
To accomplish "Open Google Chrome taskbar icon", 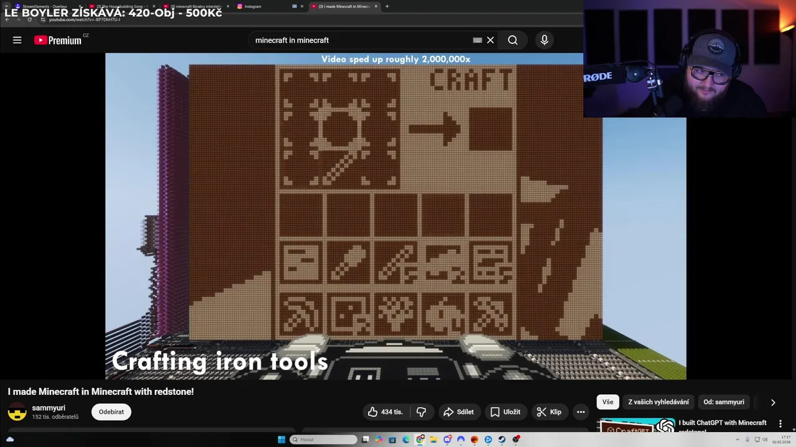I will point(420,440).
